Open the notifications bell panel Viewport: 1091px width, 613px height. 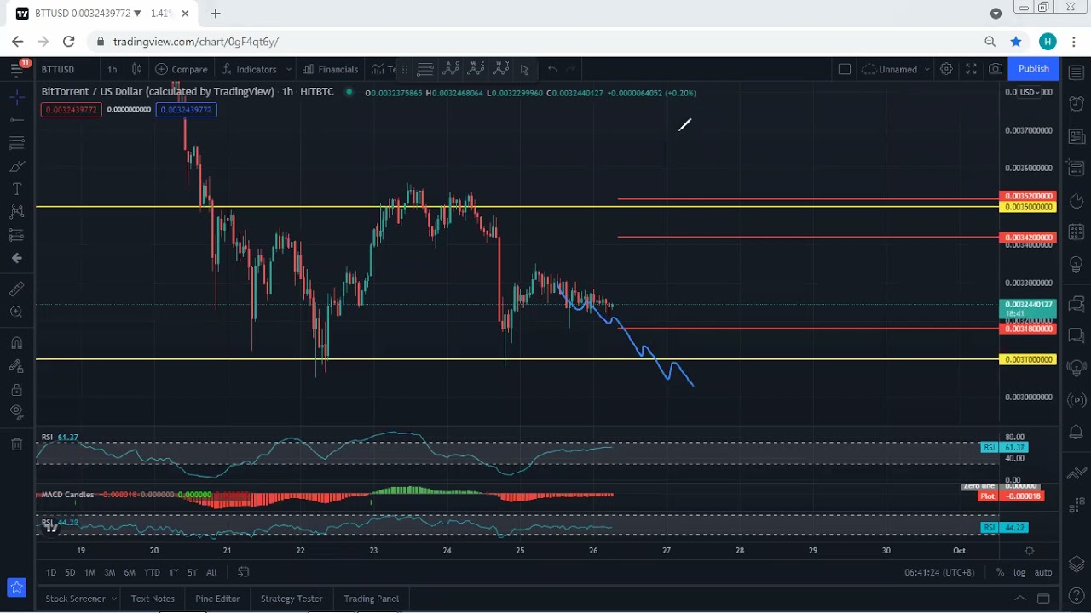(1077, 433)
